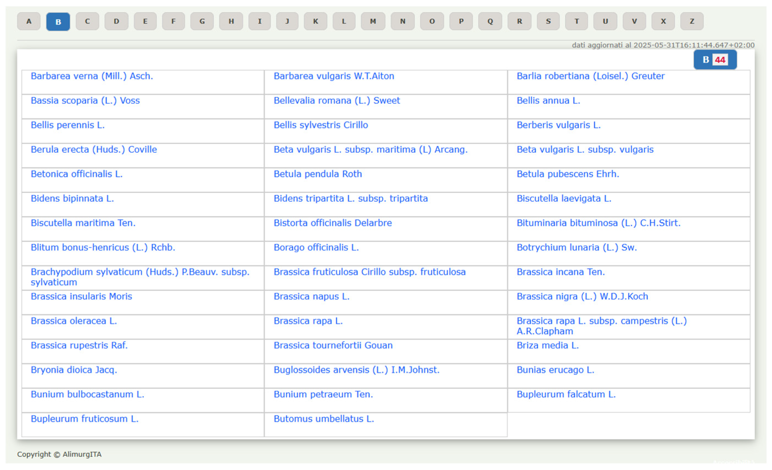Open Brassica oleracea L. entry
Image resolution: width=772 pixels, height=470 pixels.
pos(74,321)
